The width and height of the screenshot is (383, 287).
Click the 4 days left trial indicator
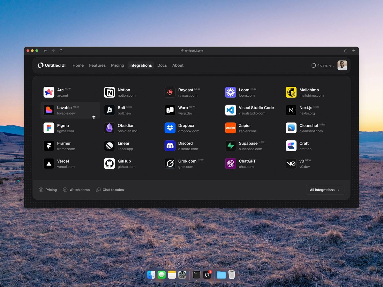coord(322,65)
